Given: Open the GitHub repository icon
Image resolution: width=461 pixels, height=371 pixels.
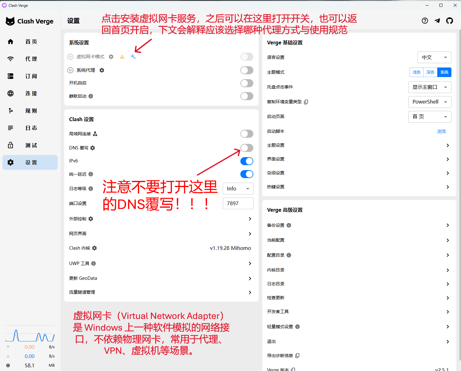Looking at the screenshot, I should [450, 21].
